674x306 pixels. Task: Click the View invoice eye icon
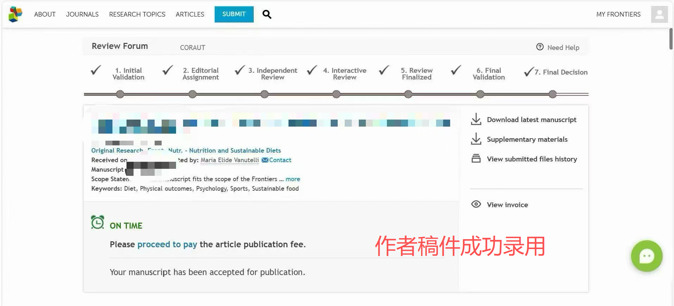point(476,204)
